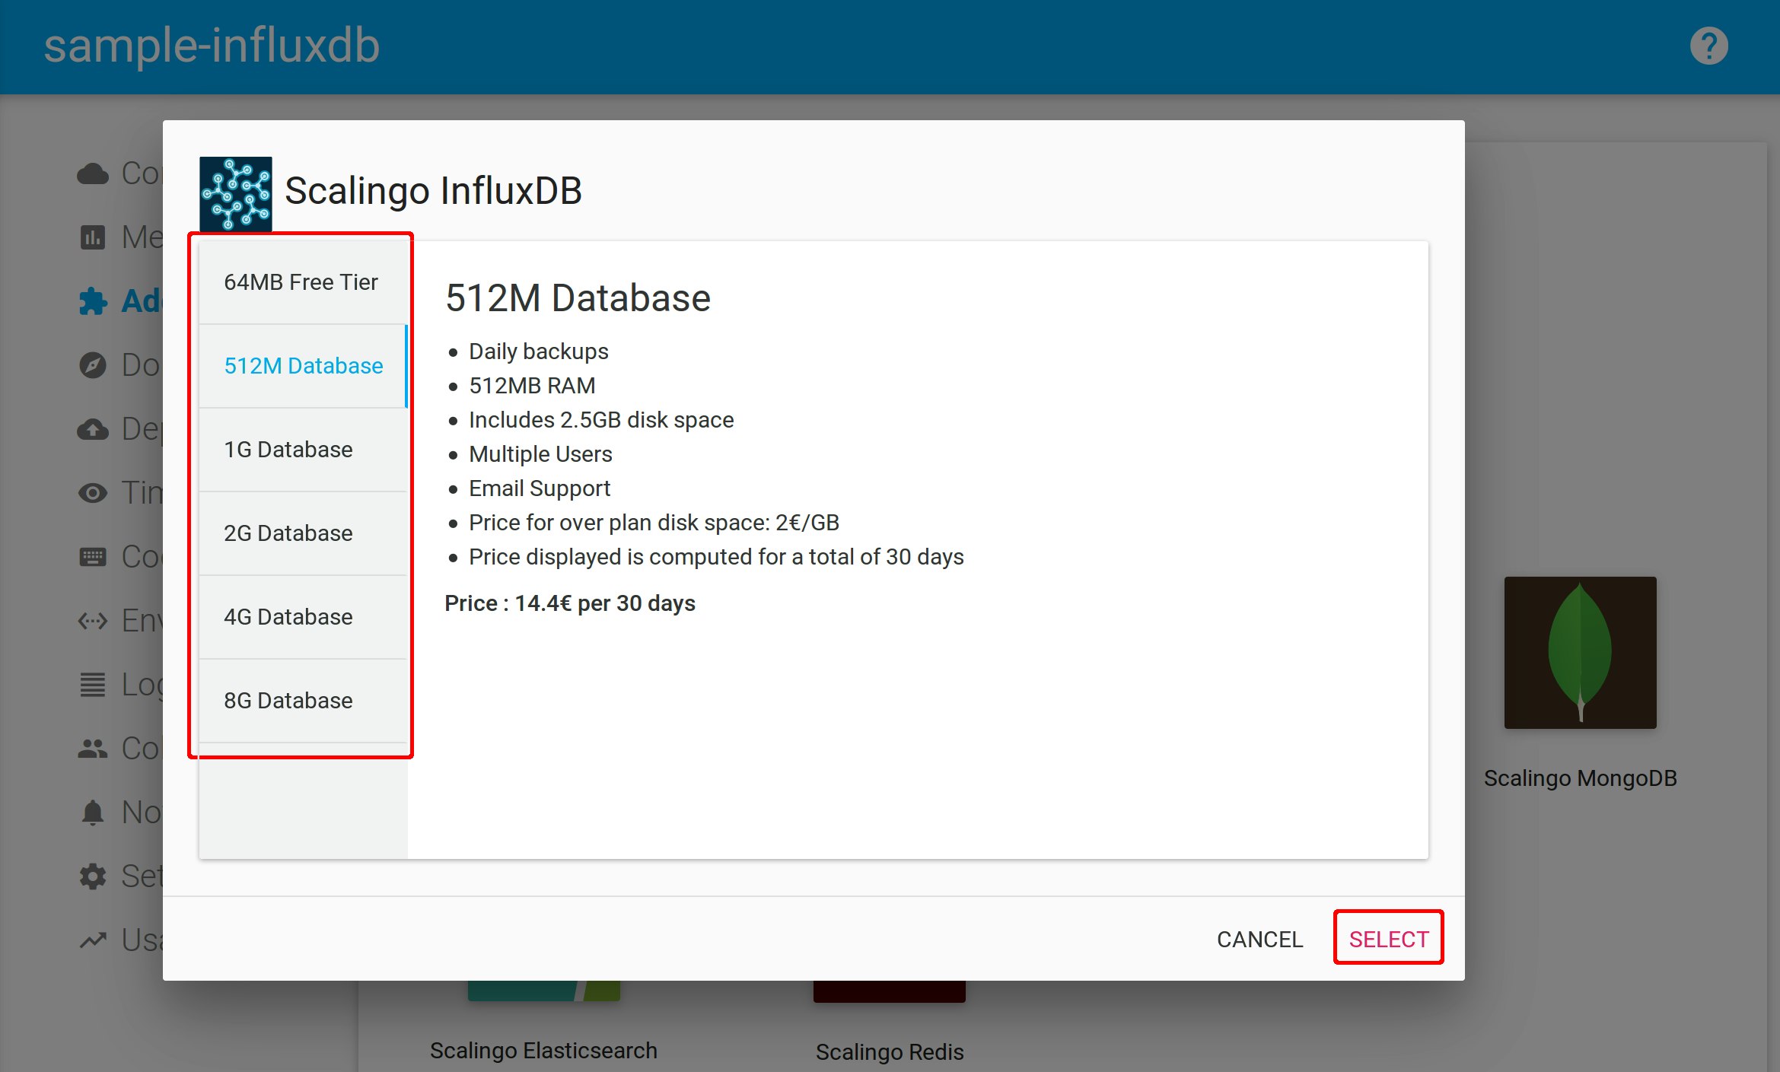Click the settings gear icon
Screen dimensions: 1780x1072
coord(93,876)
